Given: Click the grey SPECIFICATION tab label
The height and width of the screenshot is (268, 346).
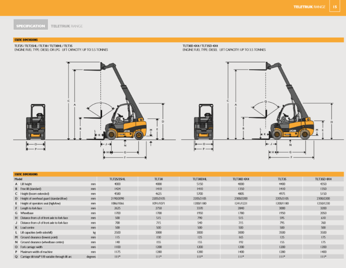Looking at the screenshot, I should click(x=30, y=26).
